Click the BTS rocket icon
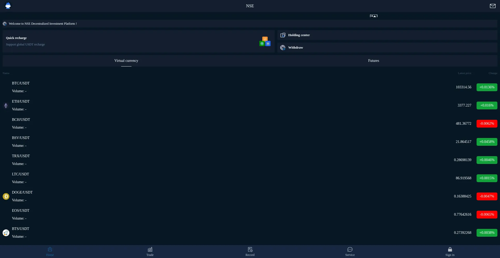500x258 pixels. coord(6,233)
